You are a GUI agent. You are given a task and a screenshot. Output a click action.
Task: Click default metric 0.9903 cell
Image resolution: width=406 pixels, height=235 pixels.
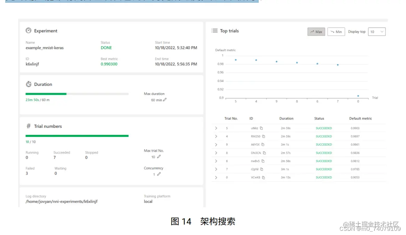355,128
